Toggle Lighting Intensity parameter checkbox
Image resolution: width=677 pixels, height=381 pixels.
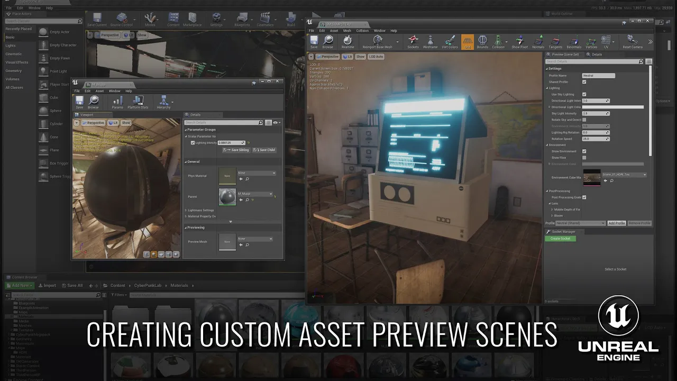193,143
